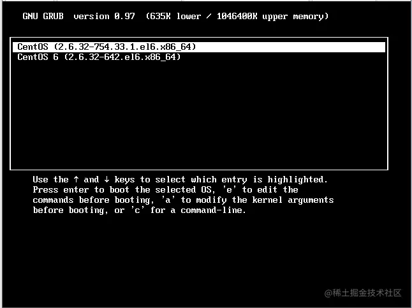The height and width of the screenshot is (308, 412).
Task: Select the highlighted CentOS 2.6.32-754.33.1 boot entry
Action: pyautogui.click(x=199, y=47)
